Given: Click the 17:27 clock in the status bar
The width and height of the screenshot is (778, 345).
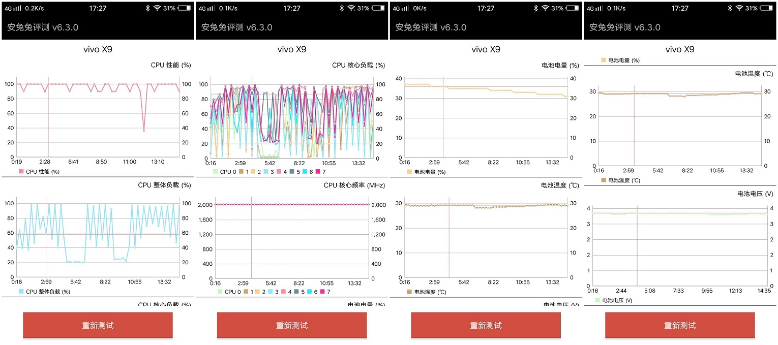Looking at the screenshot, I should pos(97,8).
